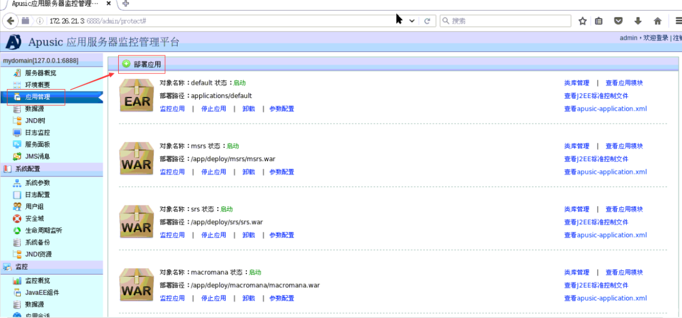This screenshot has width=682, height=318.
Task: Open 查看应用模块 for the macromana application
Action: coord(624,273)
